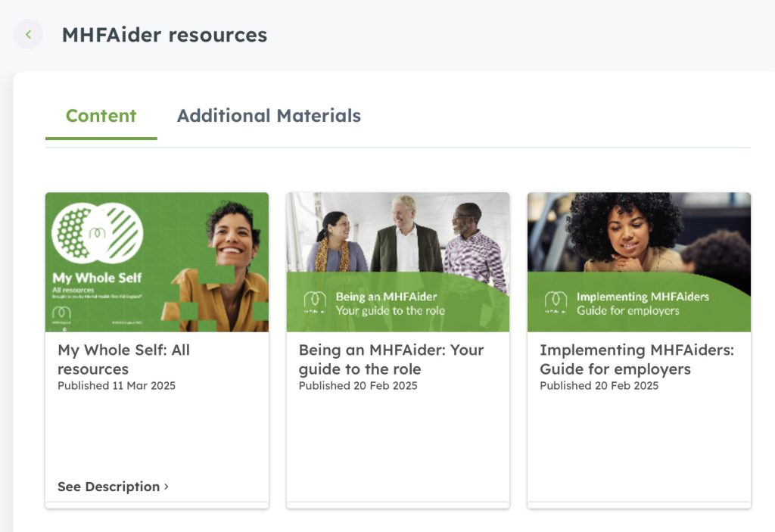Click the Published date under Implementing MHFAiders
This screenshot has height=532, width=775.
pyautogui.click(x=599, y=386)
